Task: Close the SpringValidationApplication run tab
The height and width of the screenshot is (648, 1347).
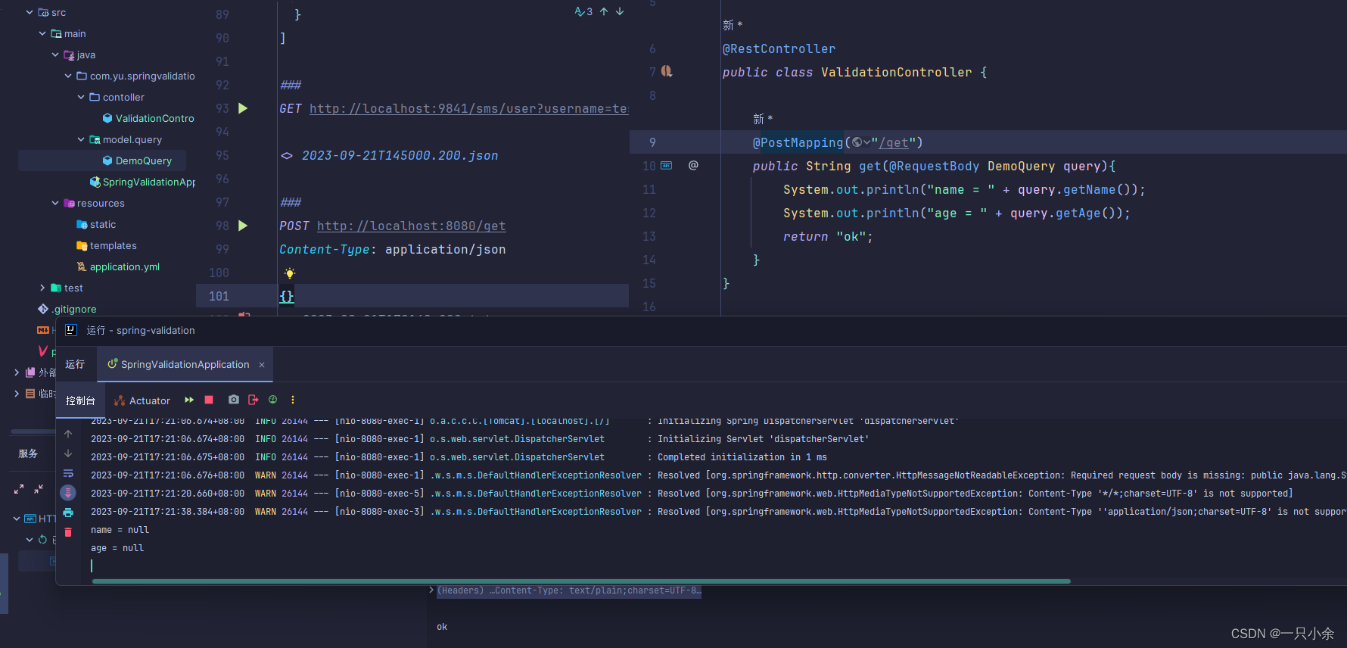Action: [262, 365]
